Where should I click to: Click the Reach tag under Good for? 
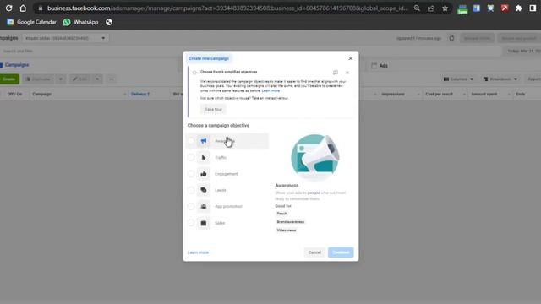pos(281,214)
